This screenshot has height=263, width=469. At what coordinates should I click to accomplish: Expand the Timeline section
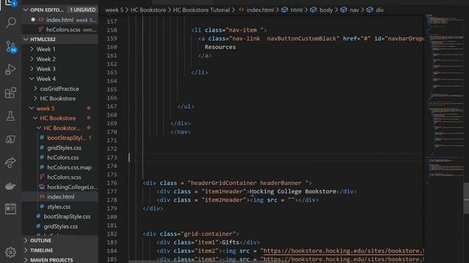pos(60,250)
